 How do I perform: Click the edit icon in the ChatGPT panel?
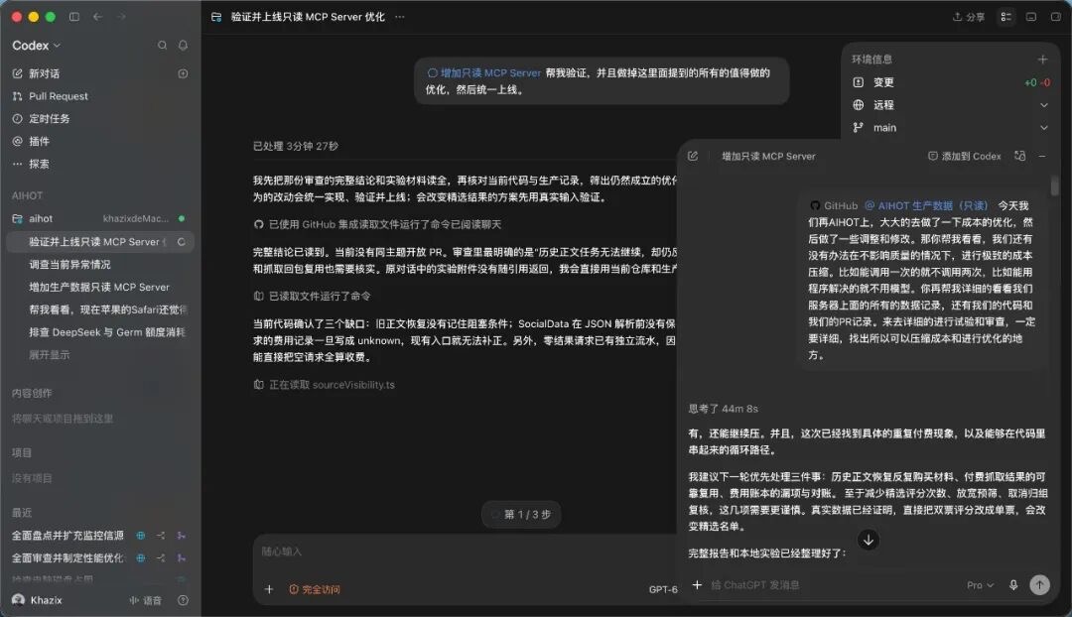pos(693,156)
